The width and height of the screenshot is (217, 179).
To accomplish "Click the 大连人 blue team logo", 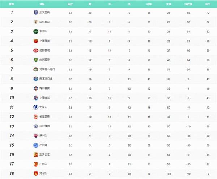I will click(36, 107).
